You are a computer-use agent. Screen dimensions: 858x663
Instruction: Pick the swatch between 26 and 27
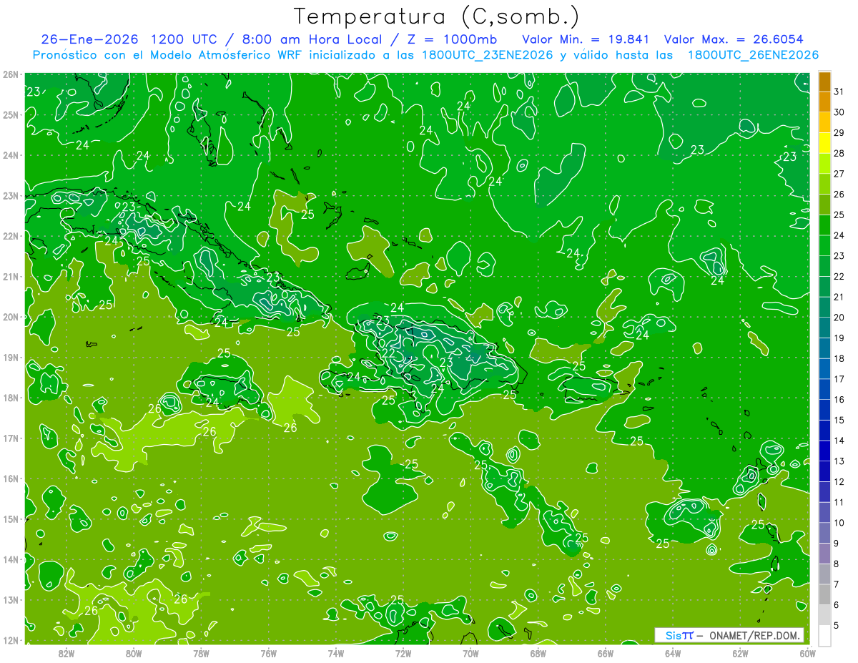click(824, 184)
